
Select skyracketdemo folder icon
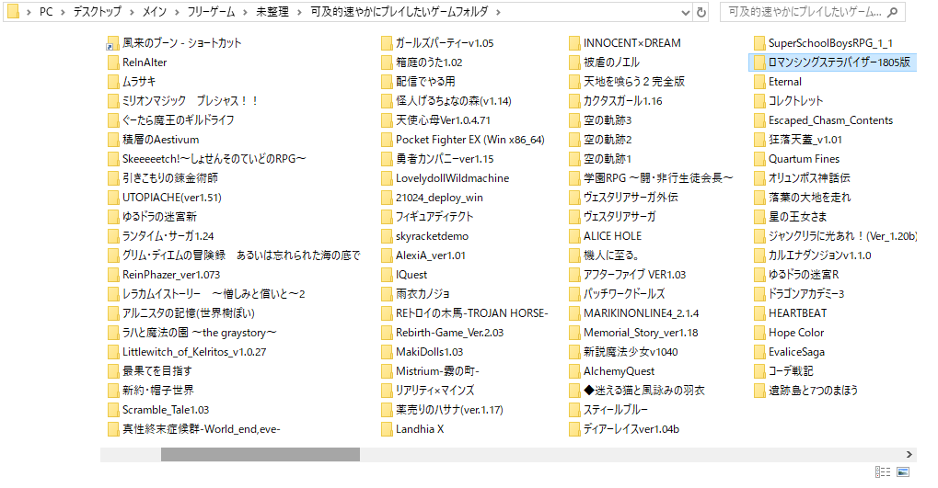point(387,236)
